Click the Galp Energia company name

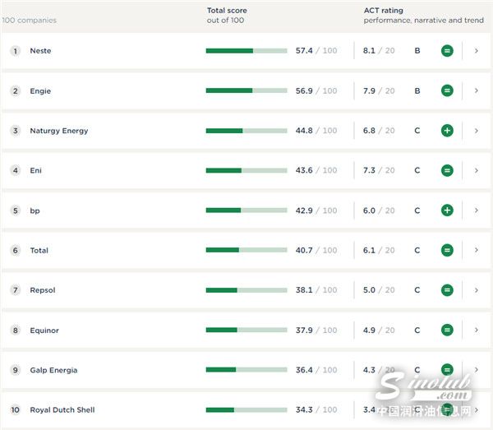(x=53, y=371)
